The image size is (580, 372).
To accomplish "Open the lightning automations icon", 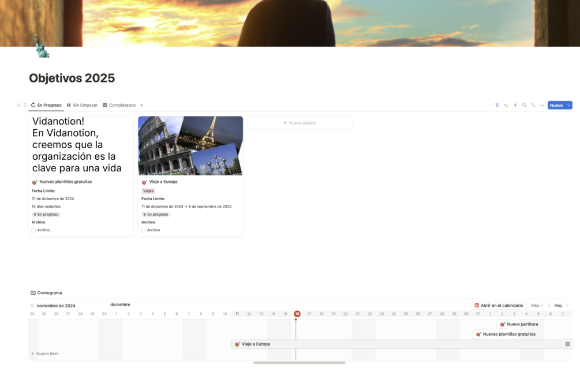I will pyautogui.click(x=515, y=106).
